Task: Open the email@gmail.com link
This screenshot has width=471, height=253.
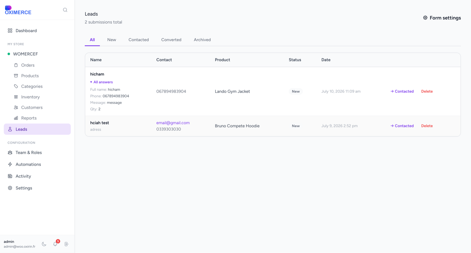Action: [173, 123]
